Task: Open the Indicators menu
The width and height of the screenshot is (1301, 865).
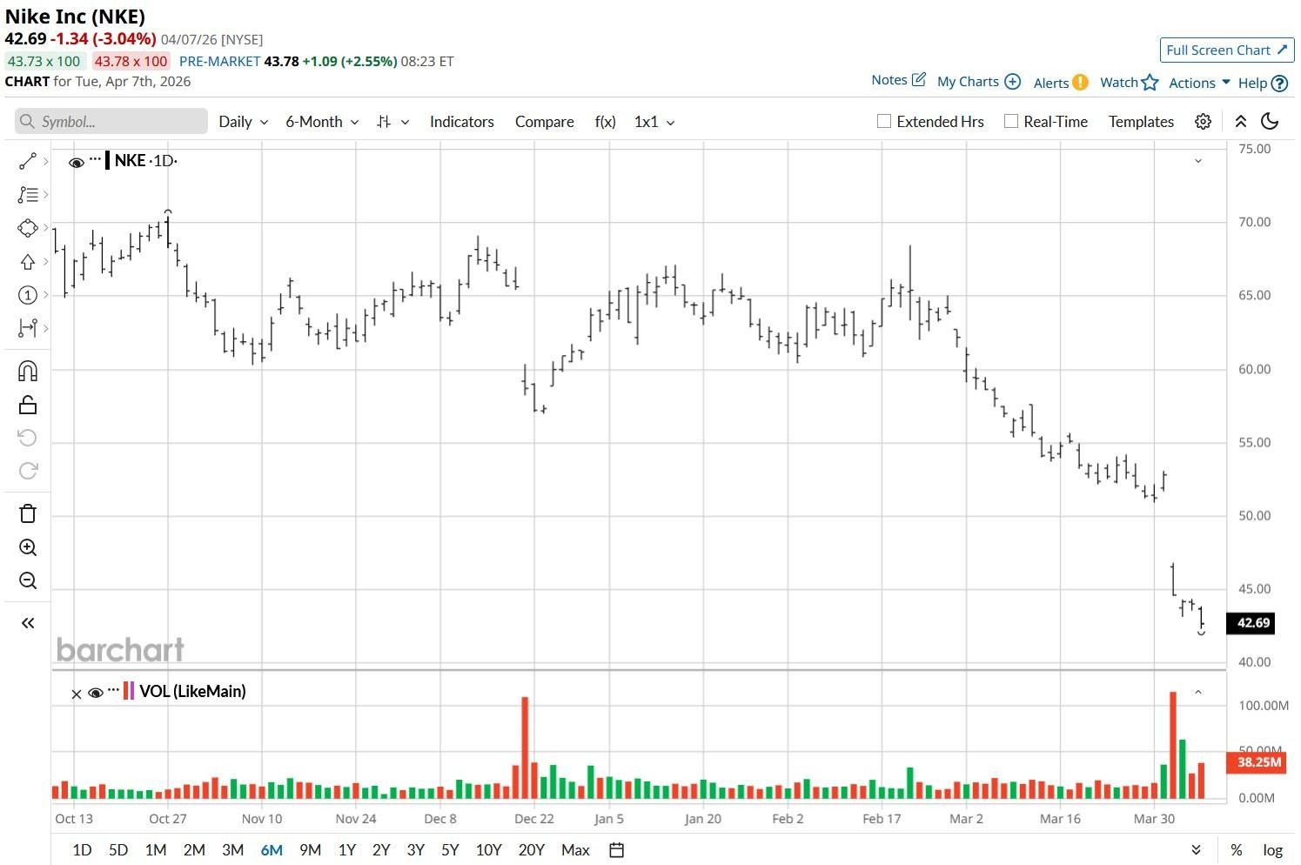Action: tap(462, 122)
